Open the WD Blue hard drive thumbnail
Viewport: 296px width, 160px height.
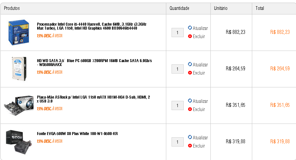click(19, 69)
